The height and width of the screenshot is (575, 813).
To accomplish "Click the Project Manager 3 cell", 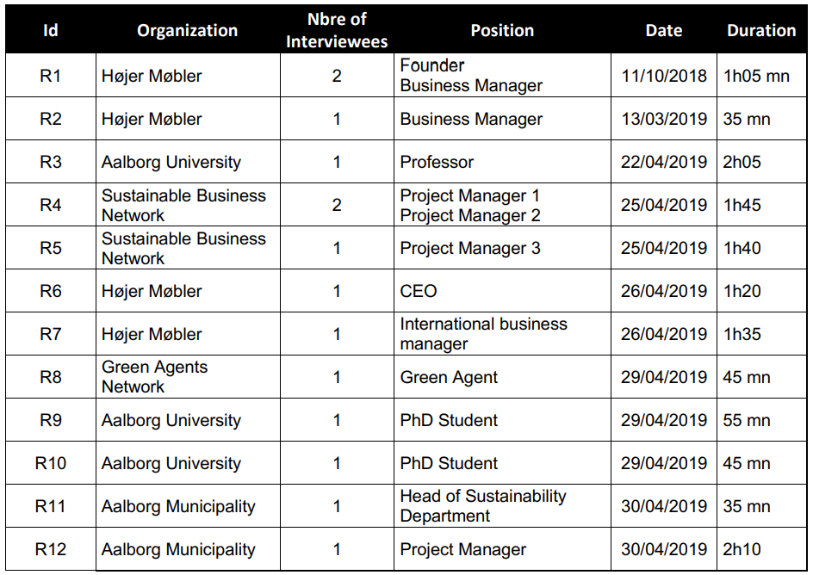I will pos(502,248).
